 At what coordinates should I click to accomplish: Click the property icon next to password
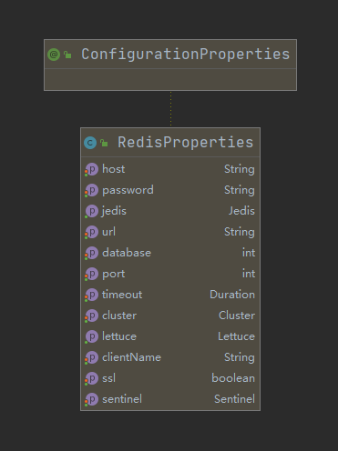click(91, 190)
